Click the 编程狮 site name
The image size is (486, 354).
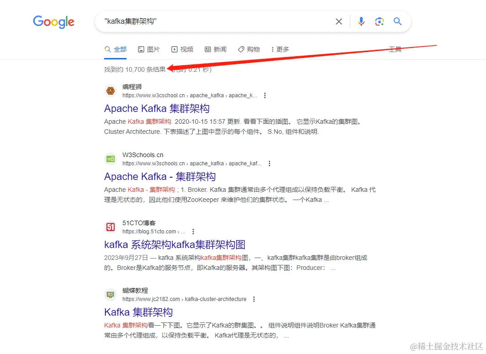click(x=132, y=87)
